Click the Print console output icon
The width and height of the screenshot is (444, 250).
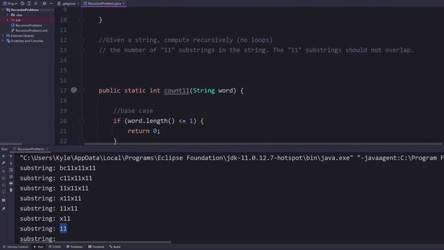tap(11, 183)
